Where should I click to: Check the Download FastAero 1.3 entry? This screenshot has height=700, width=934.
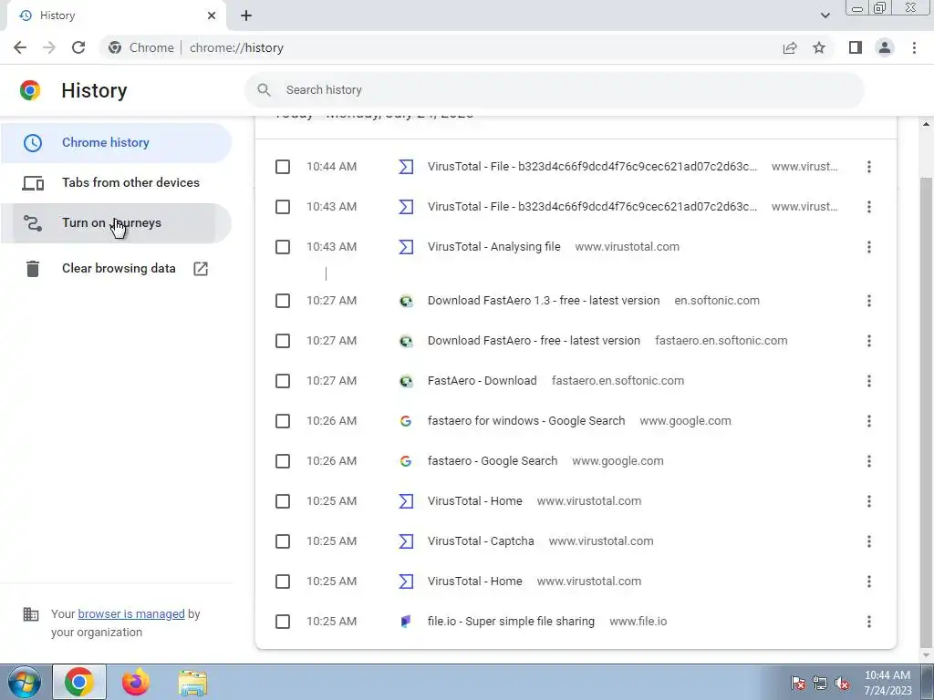pos(283,301)
